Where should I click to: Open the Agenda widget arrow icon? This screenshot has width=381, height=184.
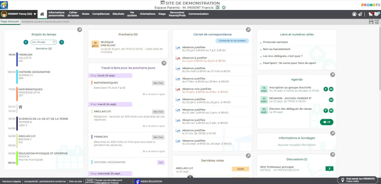click(332, 75)
